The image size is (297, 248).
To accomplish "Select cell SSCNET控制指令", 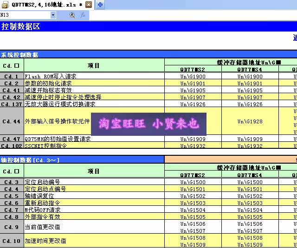I will pos(94,146).
